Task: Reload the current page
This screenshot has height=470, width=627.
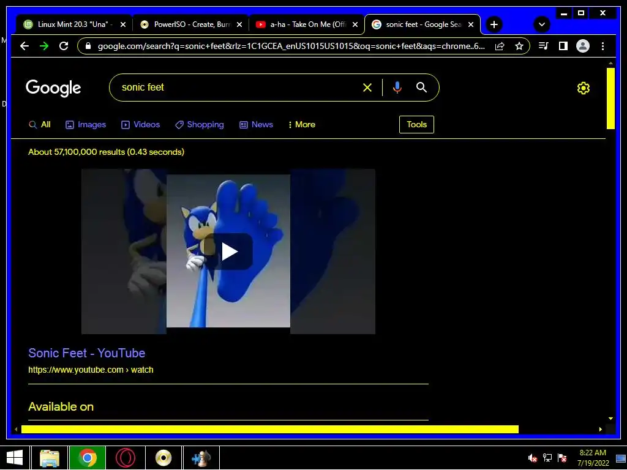Action: pyautogui.click(x=64, y=46)
